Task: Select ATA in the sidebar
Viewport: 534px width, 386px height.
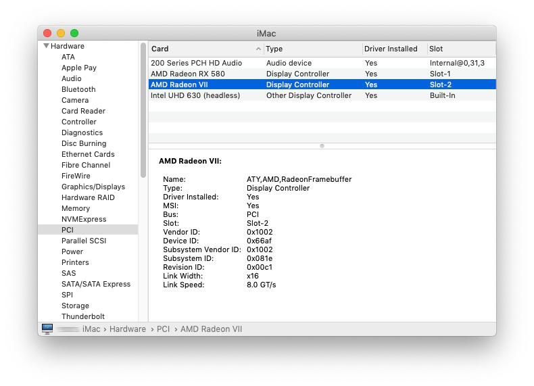Action: (68, 57)
